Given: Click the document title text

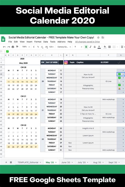Looking at the screenshot, I should (51, 37).
